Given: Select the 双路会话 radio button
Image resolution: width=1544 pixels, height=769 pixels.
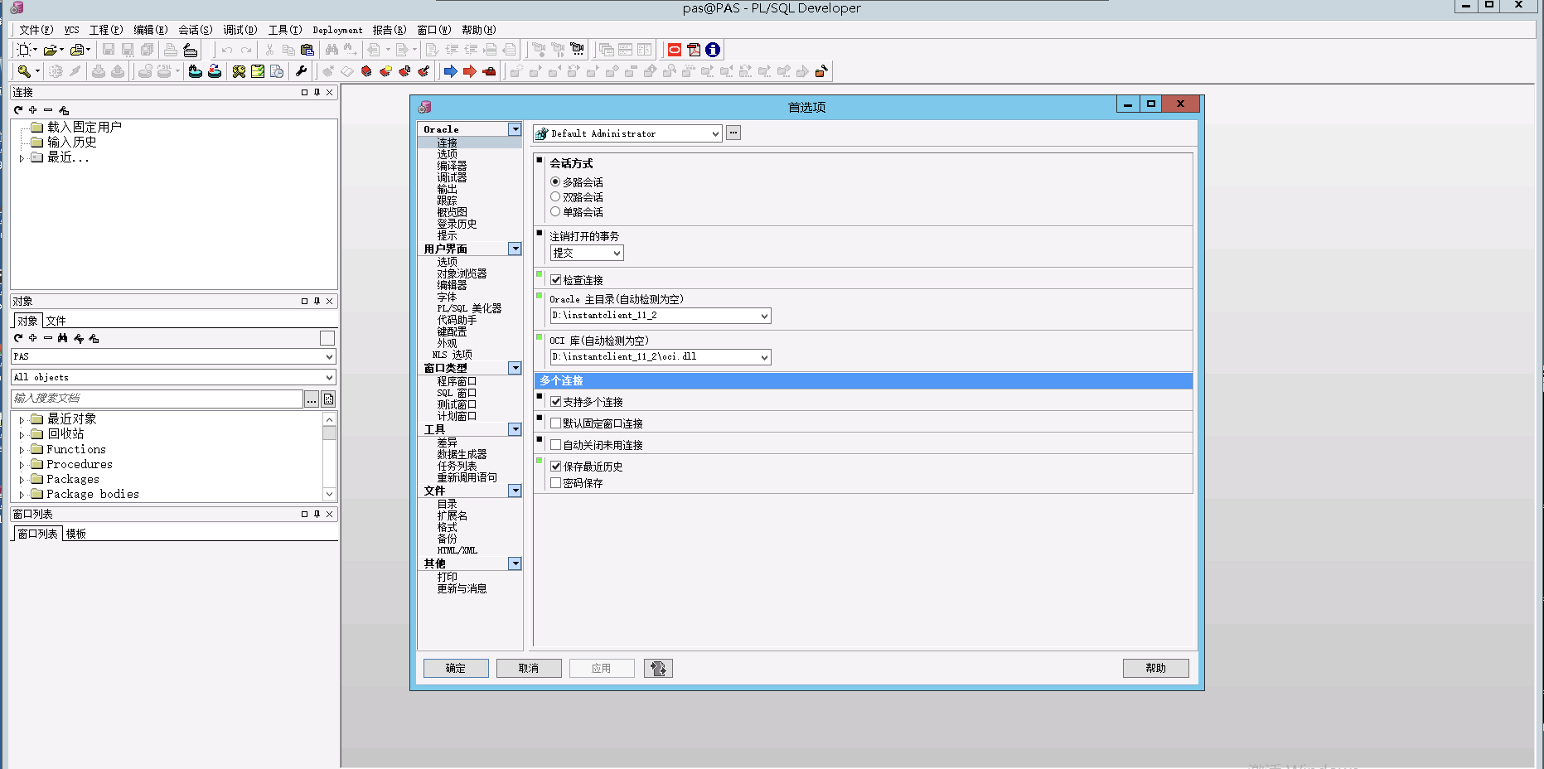Looking at the screenshot, I should pos(555,197).
